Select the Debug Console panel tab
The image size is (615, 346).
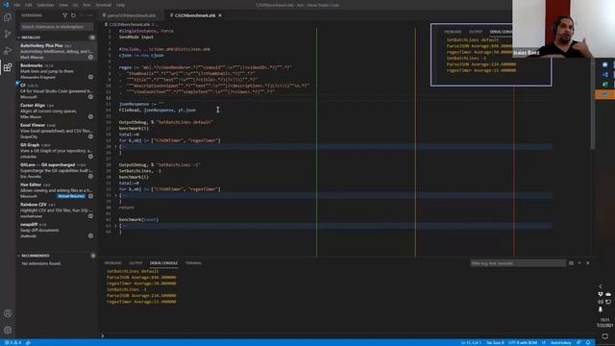pos(163,263)
